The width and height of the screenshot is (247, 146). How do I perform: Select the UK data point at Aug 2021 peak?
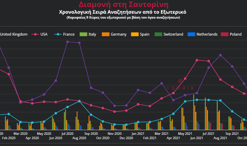pyautogui.click(x=220, y=55)
